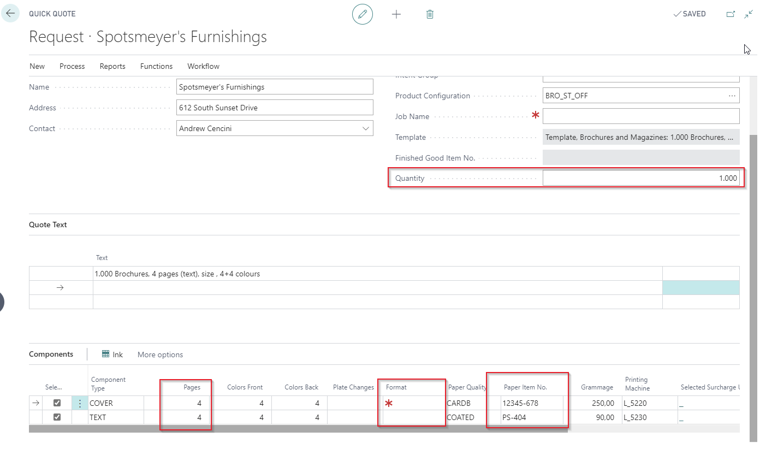Click the Paper Item No. column header
760x449 pixels.
point(525,387)
